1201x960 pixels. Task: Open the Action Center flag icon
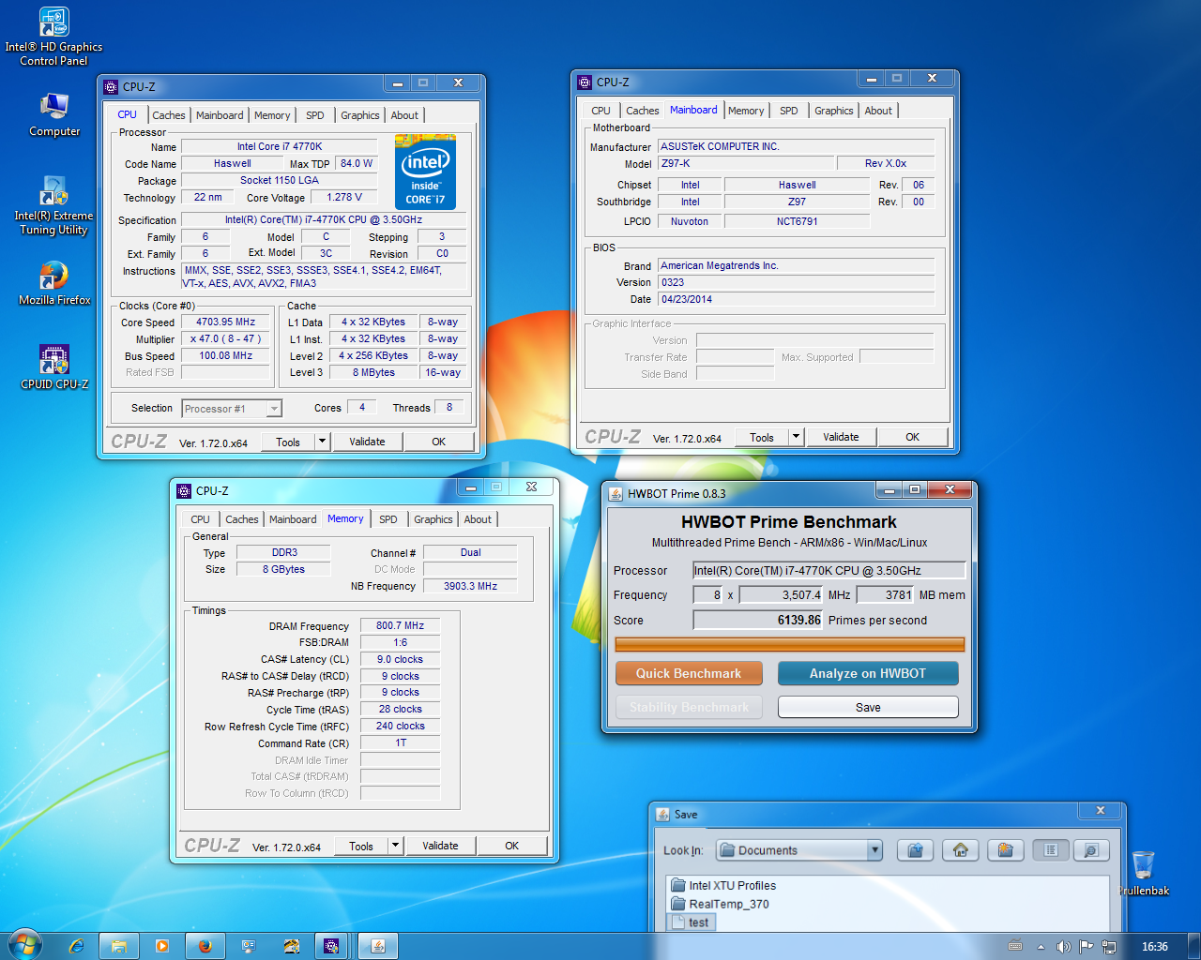[x=1087, y=947]
